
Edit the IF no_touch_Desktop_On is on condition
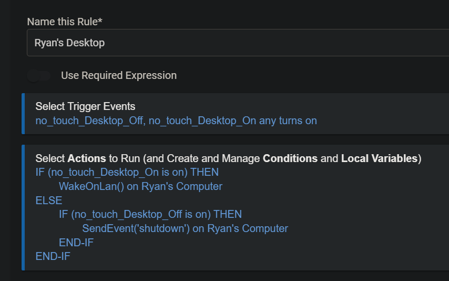[127, 172]
